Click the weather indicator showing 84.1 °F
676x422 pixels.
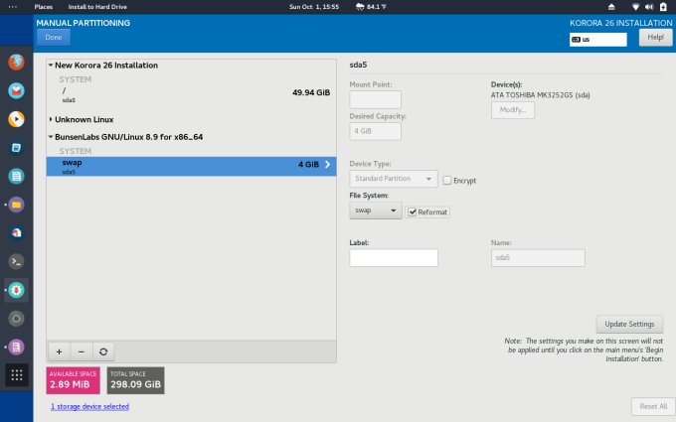pos(371,7)
